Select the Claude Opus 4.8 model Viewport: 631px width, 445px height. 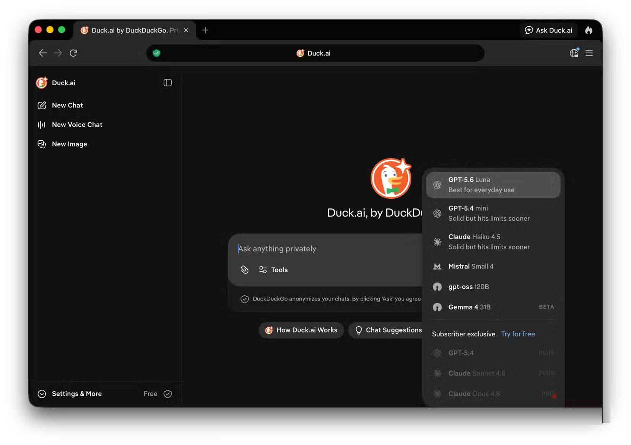[493, 394]
